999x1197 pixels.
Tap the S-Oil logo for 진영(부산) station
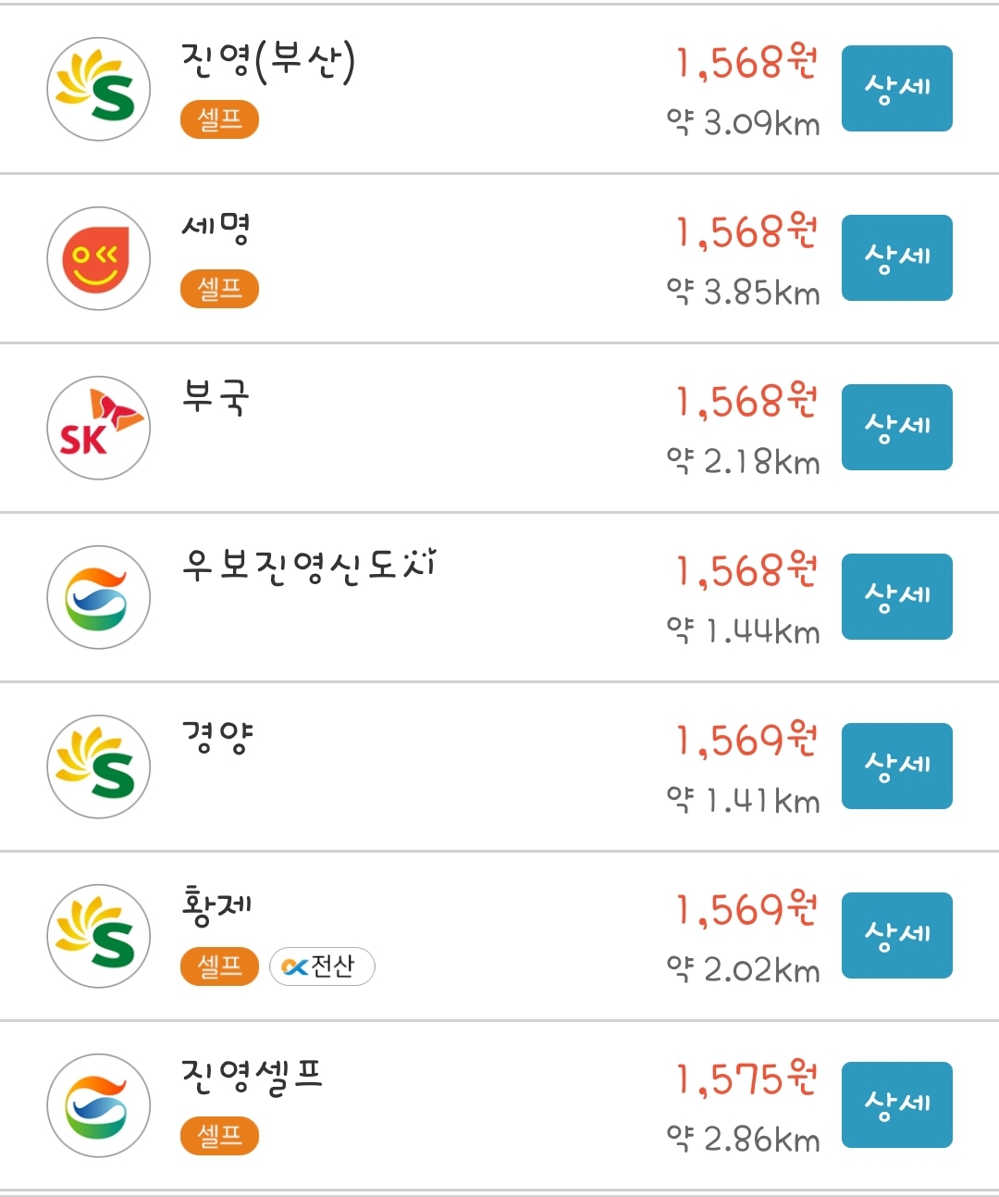coord(98,89)
